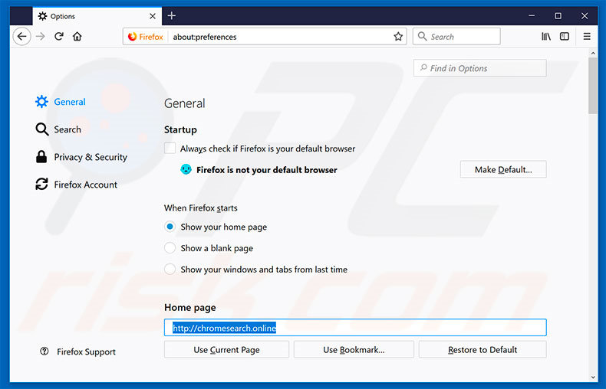Bookmark this page with the star icon
The image size is (606, 389).
[x=398, y=37]
